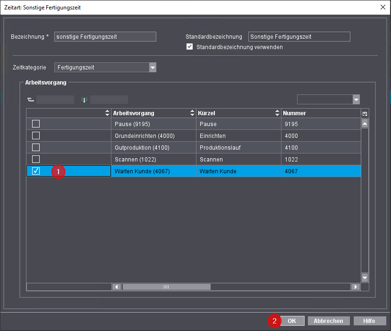
Task: Click the Kürzel cell Warten Kunde
Action: coord(238,171)
